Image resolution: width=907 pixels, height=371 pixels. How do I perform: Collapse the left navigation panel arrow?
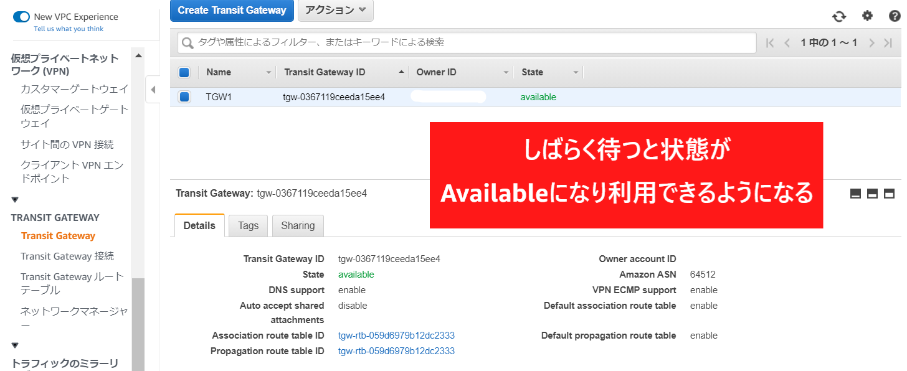click(153, 90)
